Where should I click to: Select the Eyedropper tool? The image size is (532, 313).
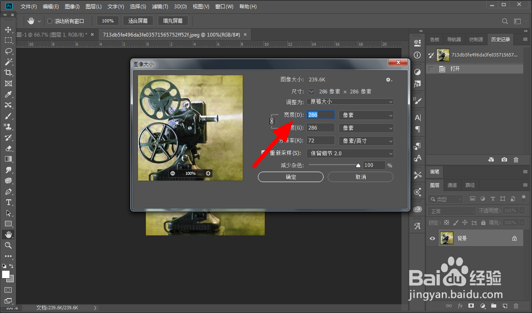point(8,94)
